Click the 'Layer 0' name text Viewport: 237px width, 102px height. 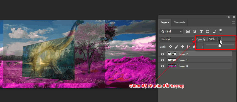click(x=183, y=66)
